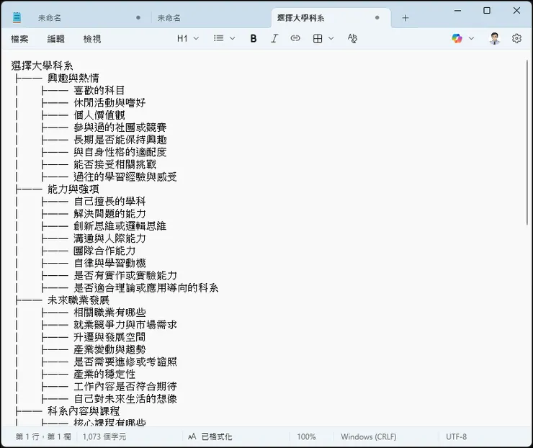Click the line 是否需要進修或考證照

(125, 362)
